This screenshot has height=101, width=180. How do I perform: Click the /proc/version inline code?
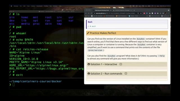[x=95, y=50]
